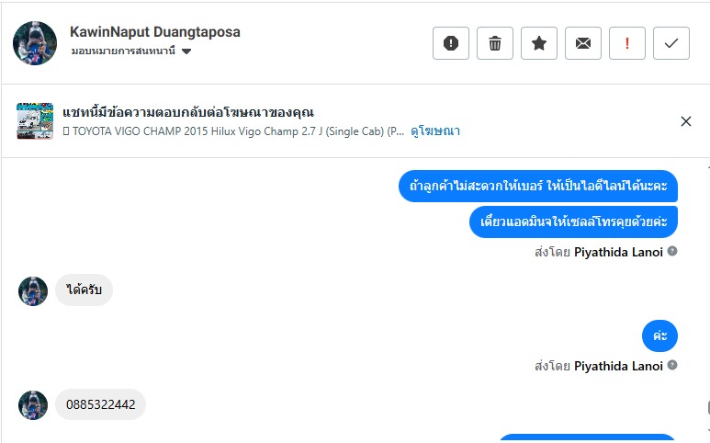Screen dimensions: 710x443
Task: Click info icon beside Piyathida Lanoi under โทรคุยด้วยค่ะ message
Action: coord(672,251)
